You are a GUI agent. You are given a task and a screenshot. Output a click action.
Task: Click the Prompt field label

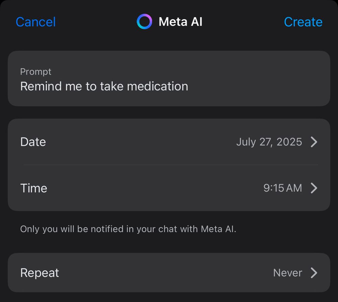coord(35,72)
